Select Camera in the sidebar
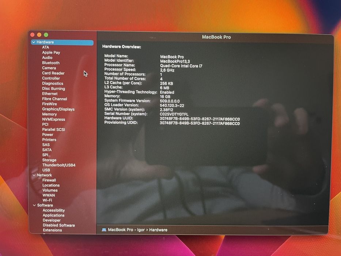The width and height of the screenshot is (341, 256). click(49, 68)
